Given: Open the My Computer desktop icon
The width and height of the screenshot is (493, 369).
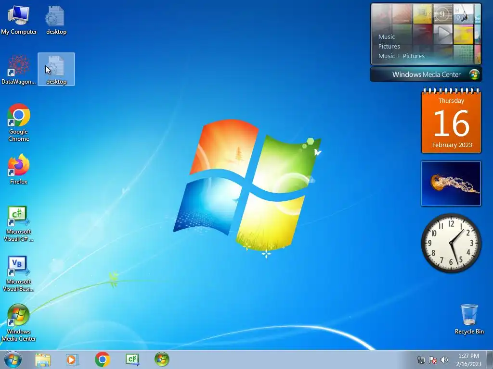Looking at the screenshot, I should click(19, 19).
